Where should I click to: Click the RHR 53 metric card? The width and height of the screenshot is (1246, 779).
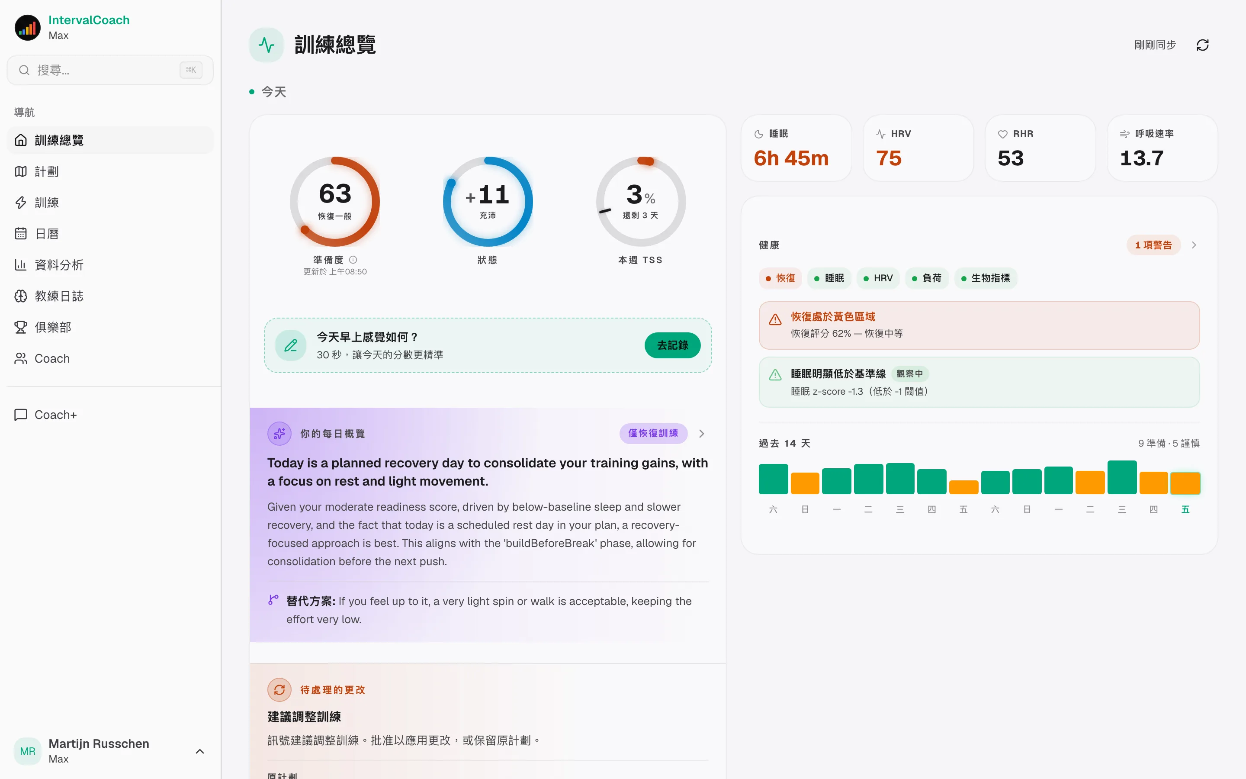[1040, 148]
